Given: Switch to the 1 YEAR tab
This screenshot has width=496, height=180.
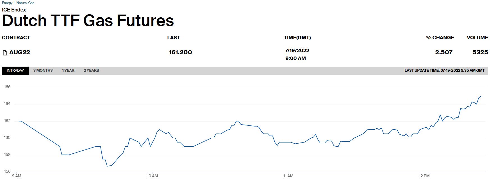Looking at the screenshot, I should pos(68,71).
